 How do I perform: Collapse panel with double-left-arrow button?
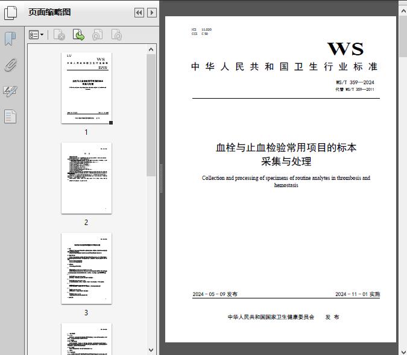139,13
